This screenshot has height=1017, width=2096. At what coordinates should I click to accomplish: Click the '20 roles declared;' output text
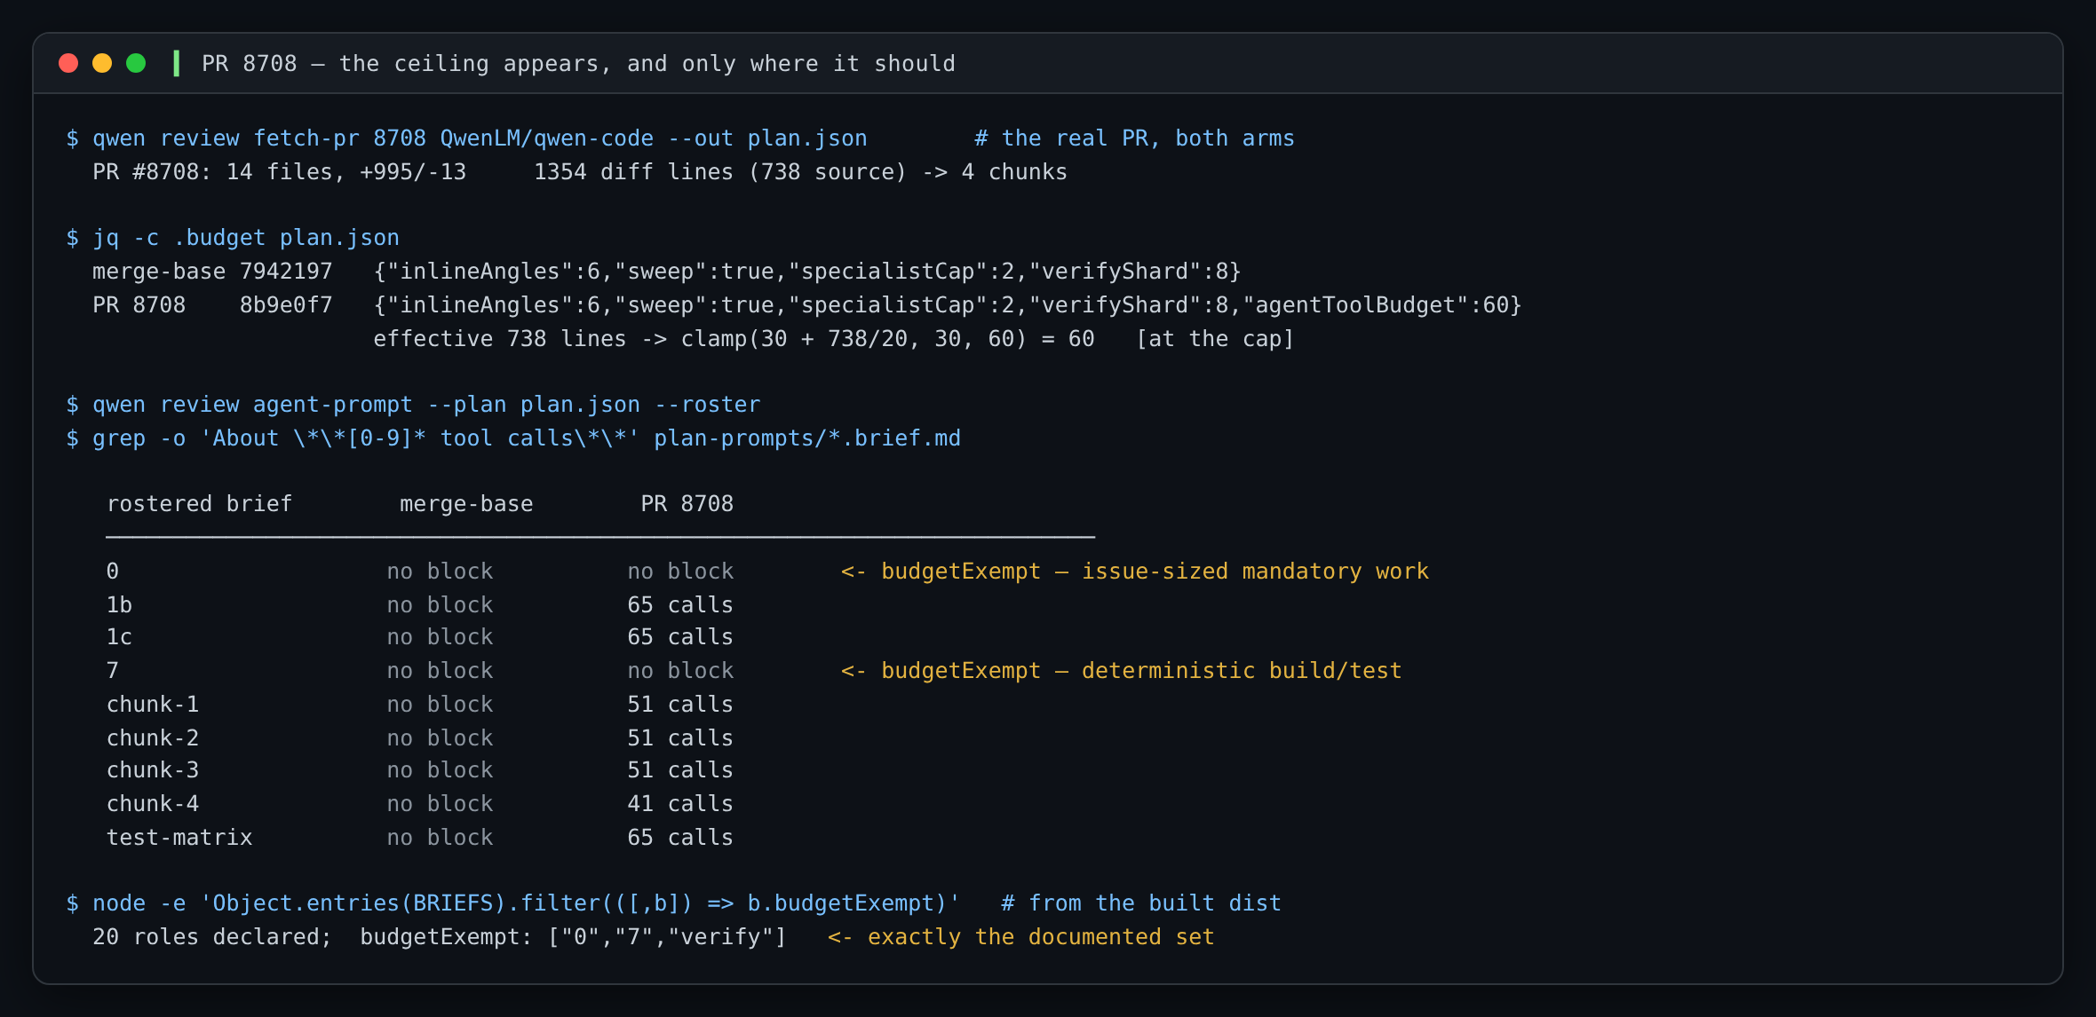tap(212, 937)
